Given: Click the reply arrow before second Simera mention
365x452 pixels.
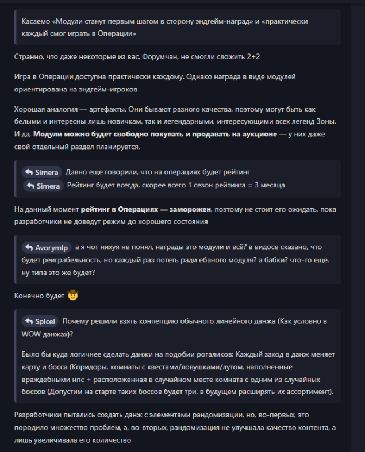Looking at the screenshot, I should click(30, 186).
